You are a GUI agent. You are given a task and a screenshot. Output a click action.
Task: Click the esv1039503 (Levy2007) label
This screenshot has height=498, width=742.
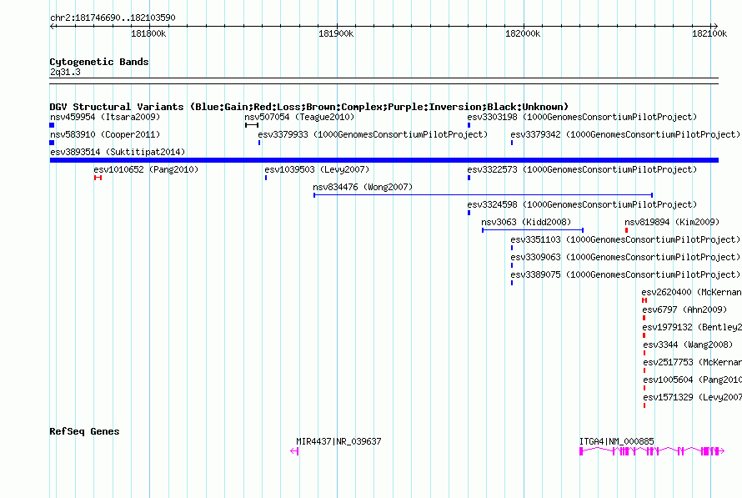click(x=317, y=169)
